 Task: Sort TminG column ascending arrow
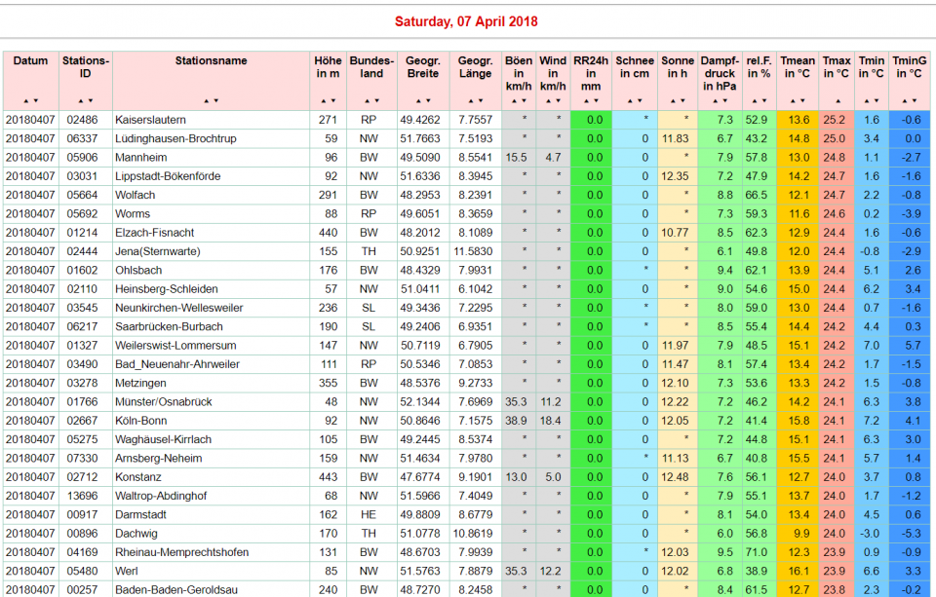click(x=905, y=100)
